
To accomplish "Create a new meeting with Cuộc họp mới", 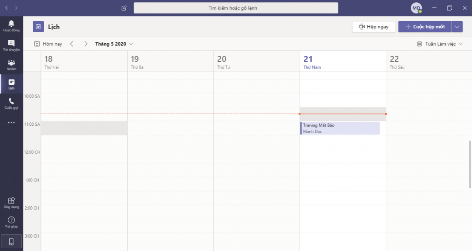I will point(425,27).
